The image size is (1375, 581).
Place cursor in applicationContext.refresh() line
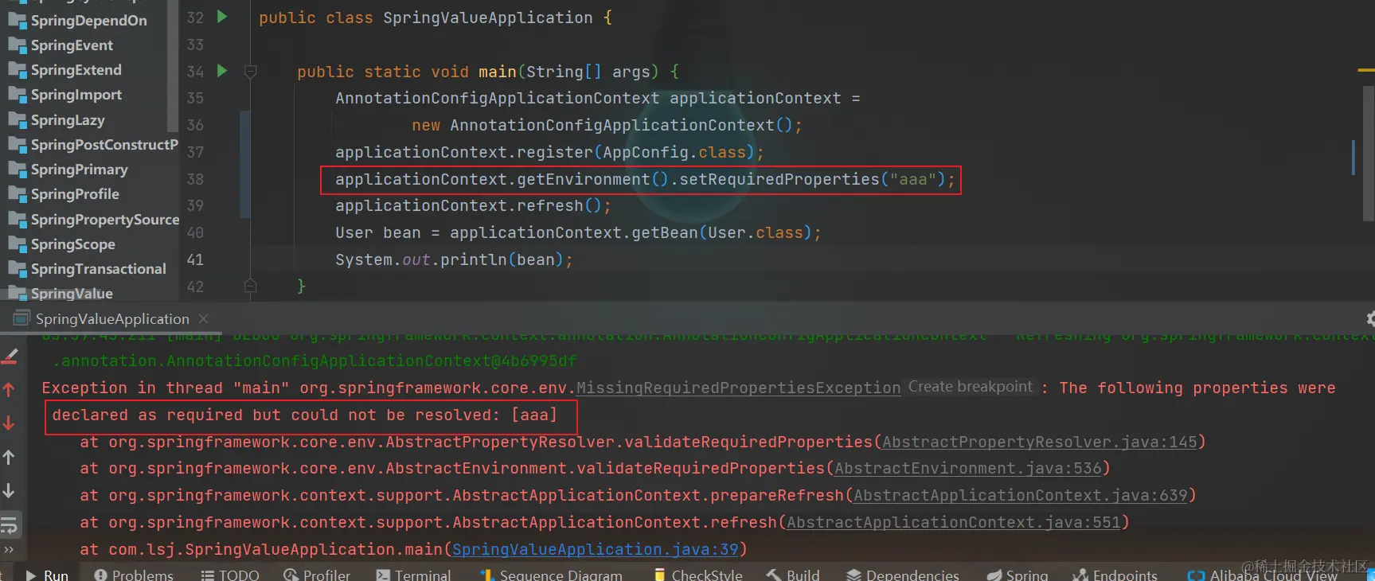[473, 205]
